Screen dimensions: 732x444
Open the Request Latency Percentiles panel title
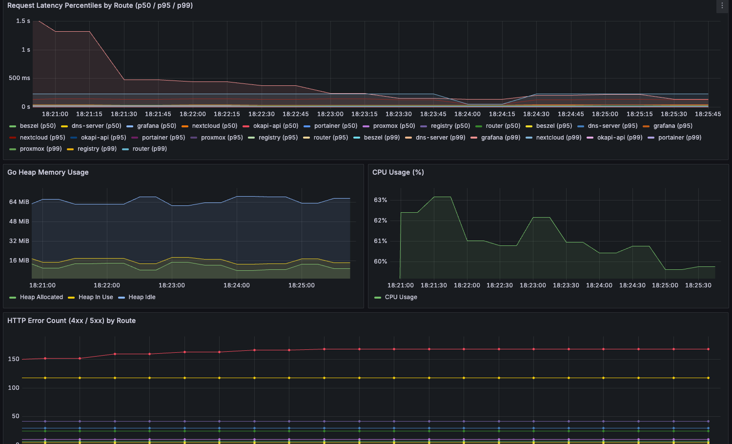(x=100, y=5)
